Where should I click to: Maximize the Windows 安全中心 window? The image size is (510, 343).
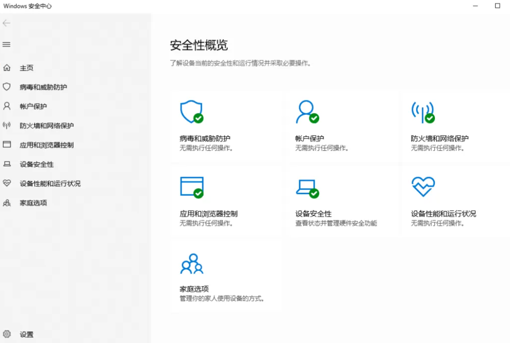tap(497, 6)
